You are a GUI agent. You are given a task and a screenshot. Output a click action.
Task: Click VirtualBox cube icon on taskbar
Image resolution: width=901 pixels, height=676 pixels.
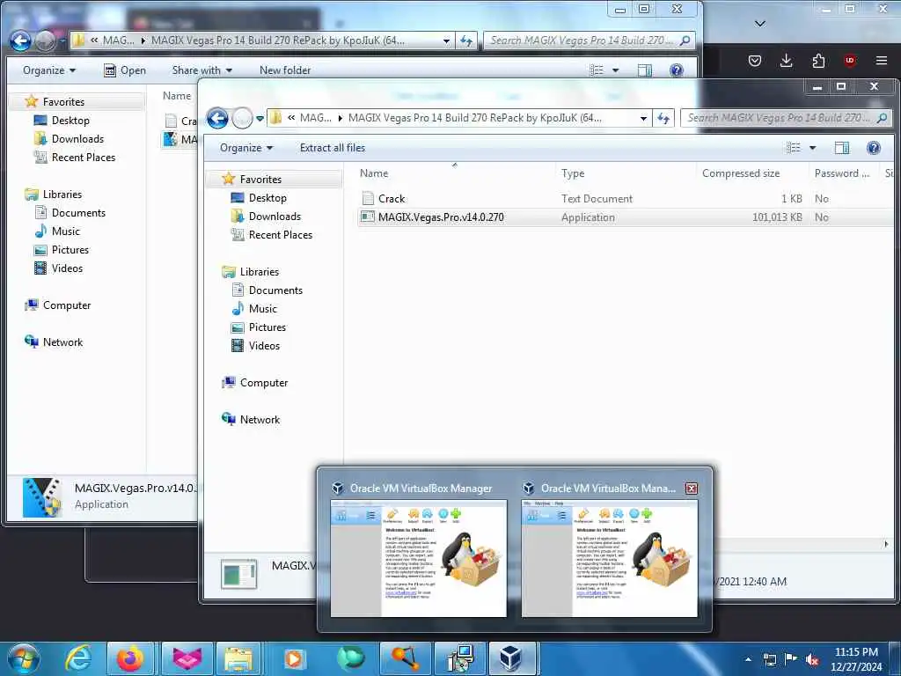coord(510,658)
